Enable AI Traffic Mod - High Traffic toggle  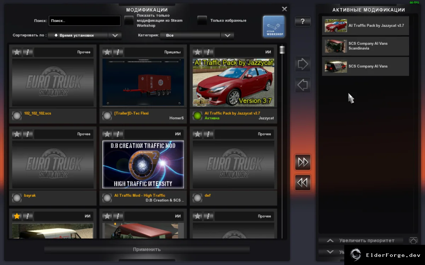[x=107, y=198]
